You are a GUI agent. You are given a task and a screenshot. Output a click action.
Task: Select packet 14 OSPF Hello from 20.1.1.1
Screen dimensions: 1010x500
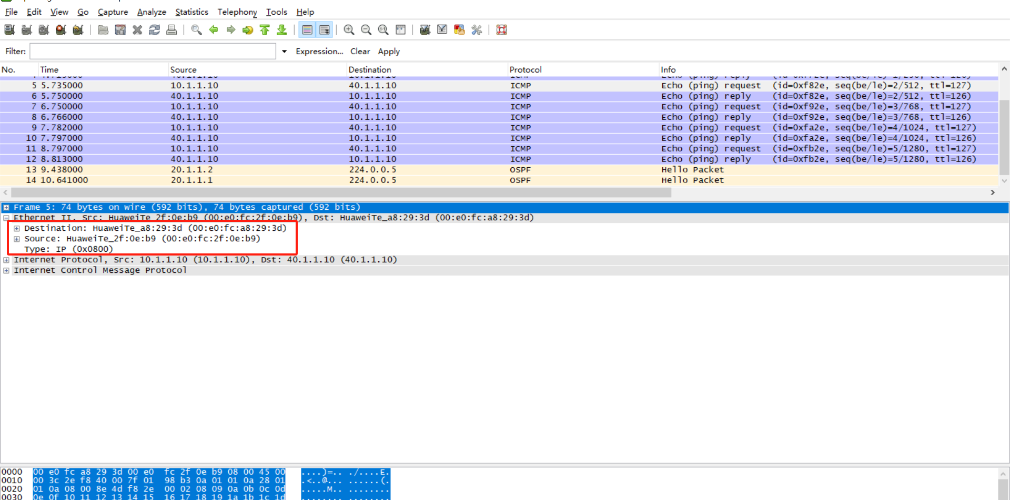[x=499, y=180]
